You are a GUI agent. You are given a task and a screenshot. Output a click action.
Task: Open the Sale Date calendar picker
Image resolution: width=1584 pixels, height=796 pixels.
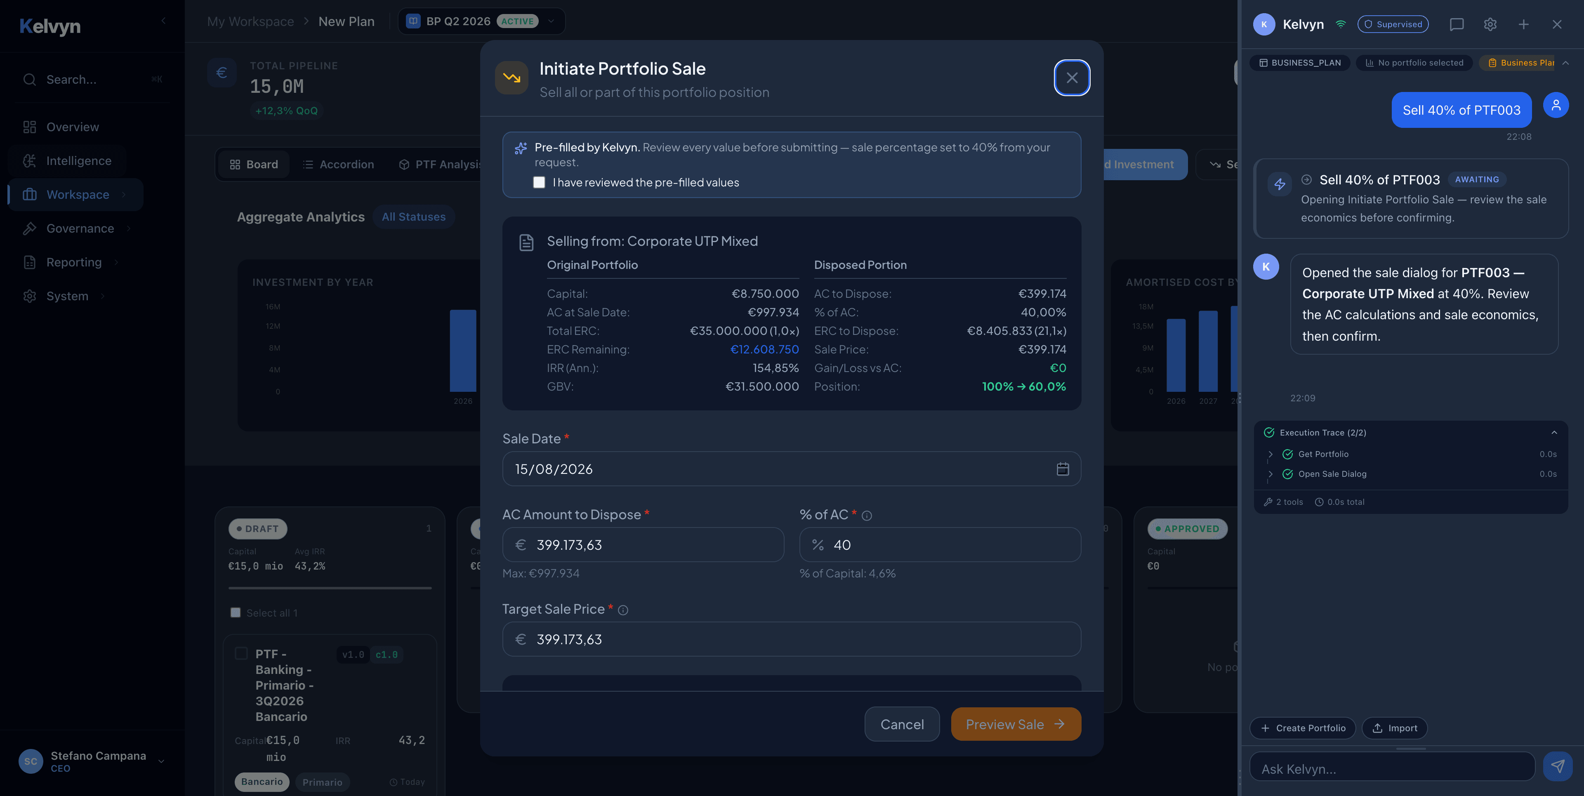coord(1063,469)
